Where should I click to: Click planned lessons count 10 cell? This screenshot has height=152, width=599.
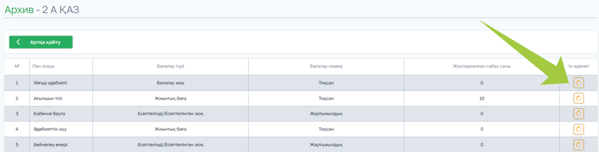pyautogui.click(x=482, y=99)
